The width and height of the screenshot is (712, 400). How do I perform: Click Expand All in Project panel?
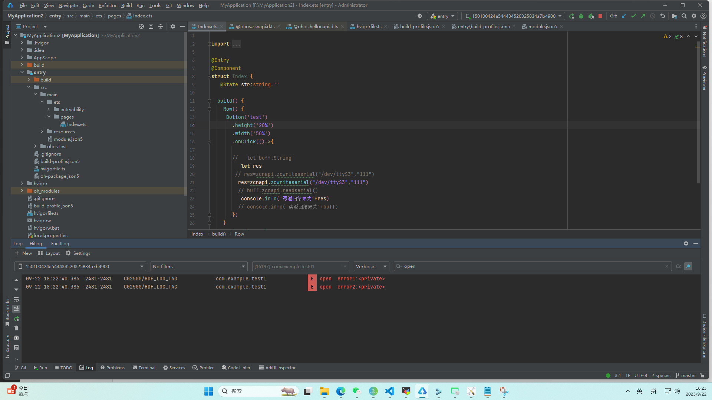click(x=151, y=26)
